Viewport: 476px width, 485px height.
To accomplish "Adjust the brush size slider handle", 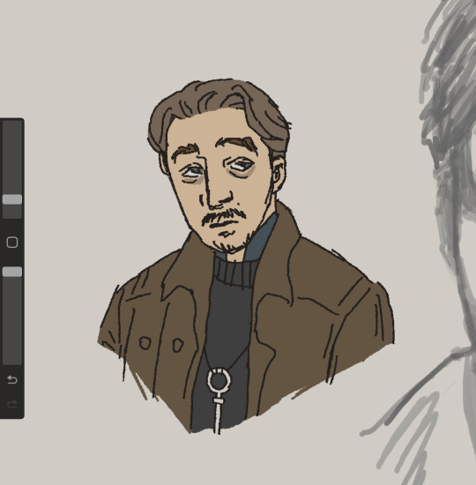I will point(12,199).
